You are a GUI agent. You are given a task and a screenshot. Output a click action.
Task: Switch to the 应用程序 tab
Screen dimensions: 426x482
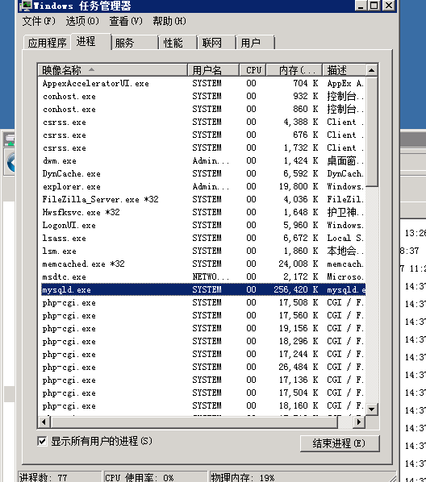(47, 43)
